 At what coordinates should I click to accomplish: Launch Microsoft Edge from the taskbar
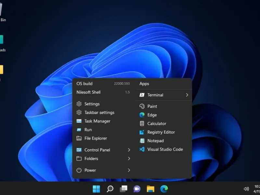164,189
